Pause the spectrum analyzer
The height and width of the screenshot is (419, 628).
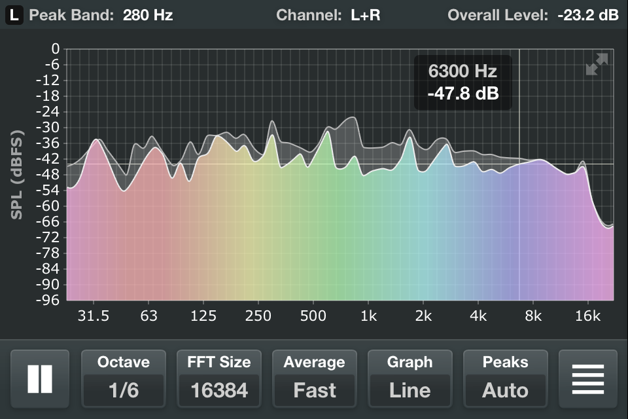point(39,379)
